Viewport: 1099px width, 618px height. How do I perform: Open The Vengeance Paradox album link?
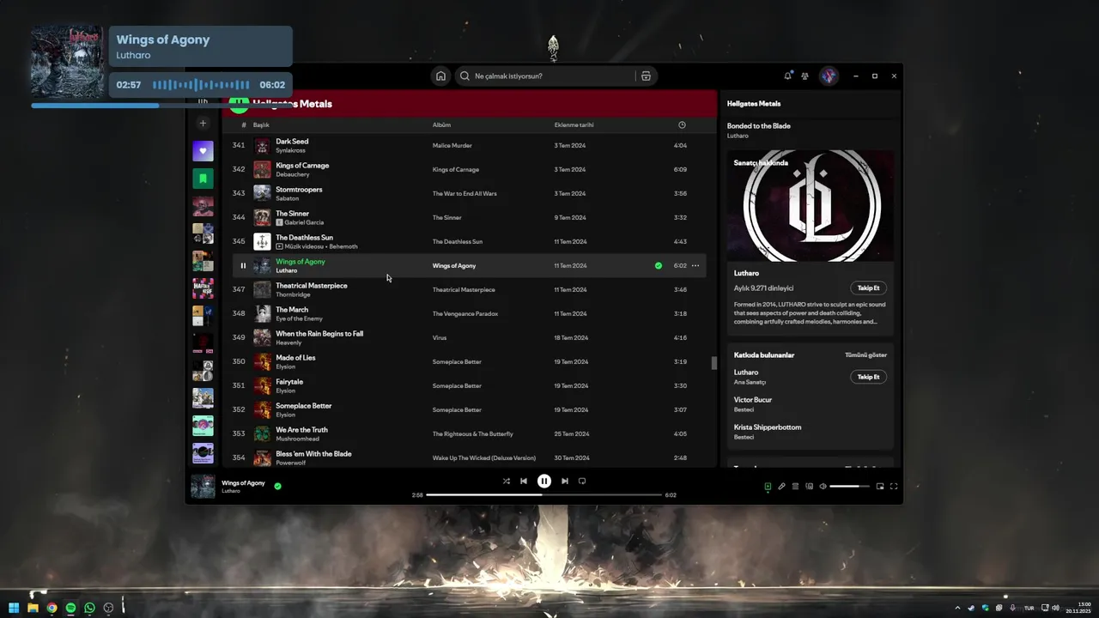point(465,313)
